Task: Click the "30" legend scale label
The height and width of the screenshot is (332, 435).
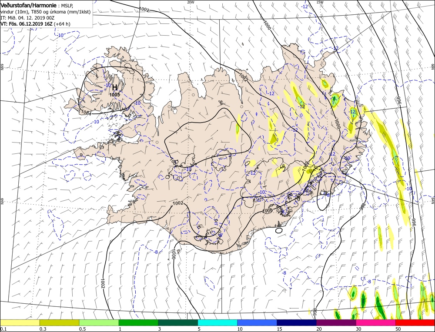Action: [358, 329]
